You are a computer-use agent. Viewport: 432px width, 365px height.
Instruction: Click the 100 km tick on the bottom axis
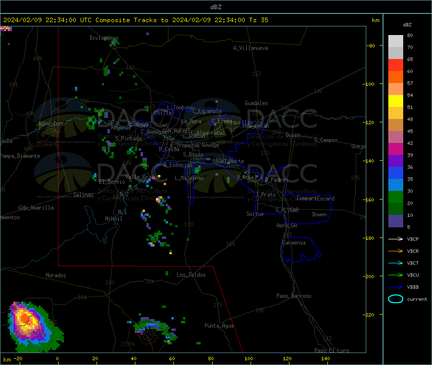tap(249, 358)
